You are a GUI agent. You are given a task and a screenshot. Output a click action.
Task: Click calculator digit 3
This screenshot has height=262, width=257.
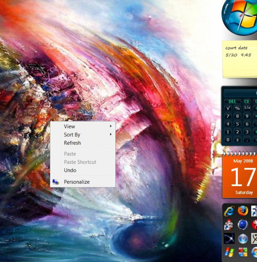click(x=247, y=132)
